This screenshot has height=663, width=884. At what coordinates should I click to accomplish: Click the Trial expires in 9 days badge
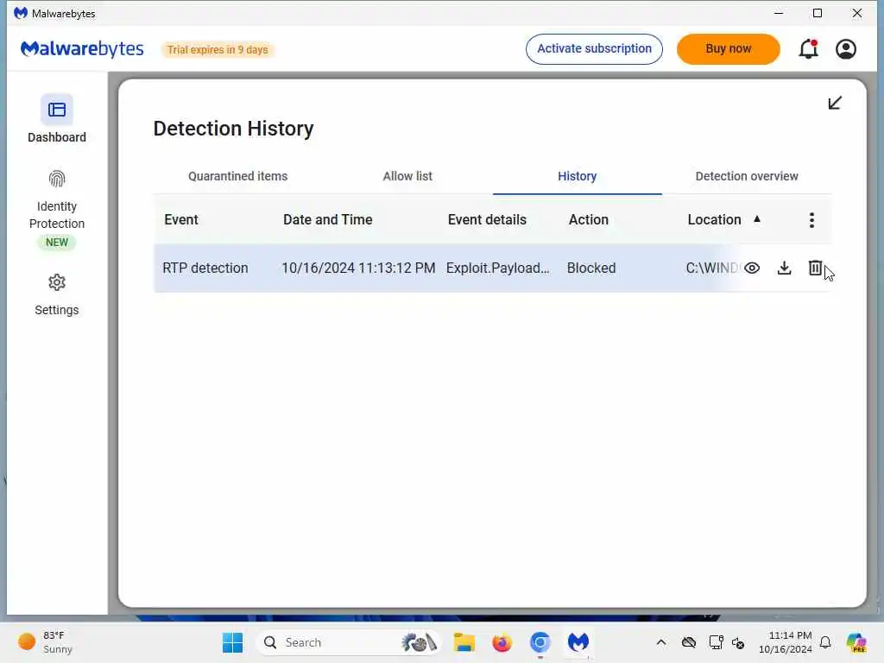(218, 49)
